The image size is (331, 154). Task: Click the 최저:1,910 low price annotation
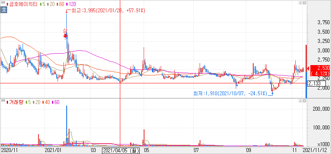tap(230, 93)
